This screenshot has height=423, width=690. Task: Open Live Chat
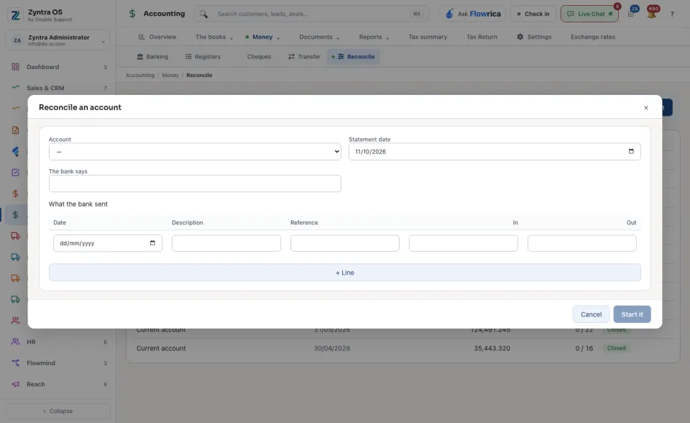tap(589, 14)
